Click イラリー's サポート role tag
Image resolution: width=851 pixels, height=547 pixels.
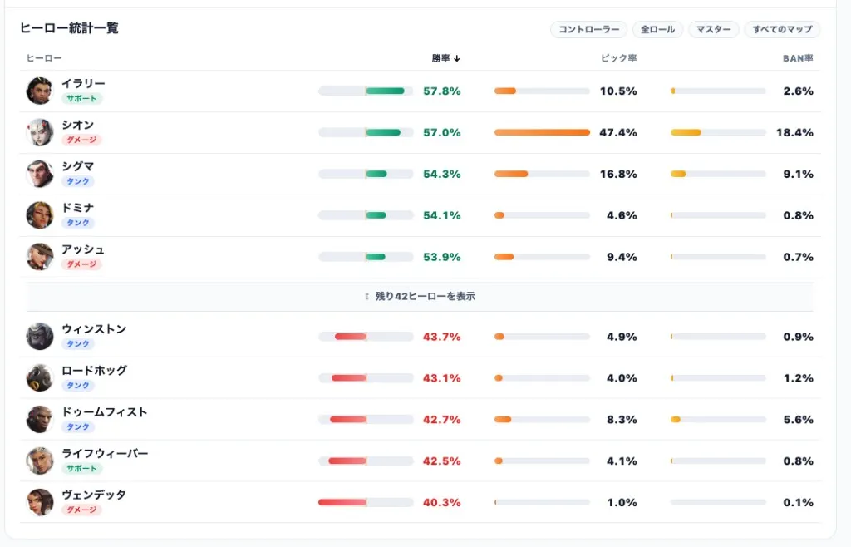pos(82,98)
